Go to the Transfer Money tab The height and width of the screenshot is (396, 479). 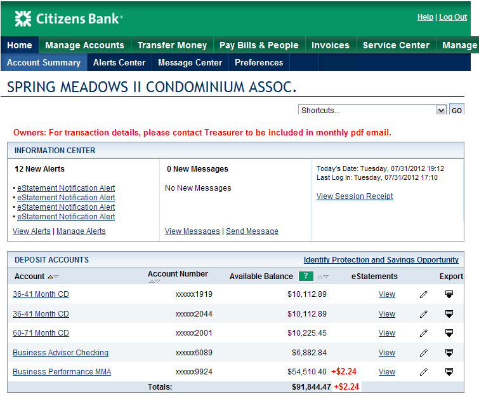[172, 45]
